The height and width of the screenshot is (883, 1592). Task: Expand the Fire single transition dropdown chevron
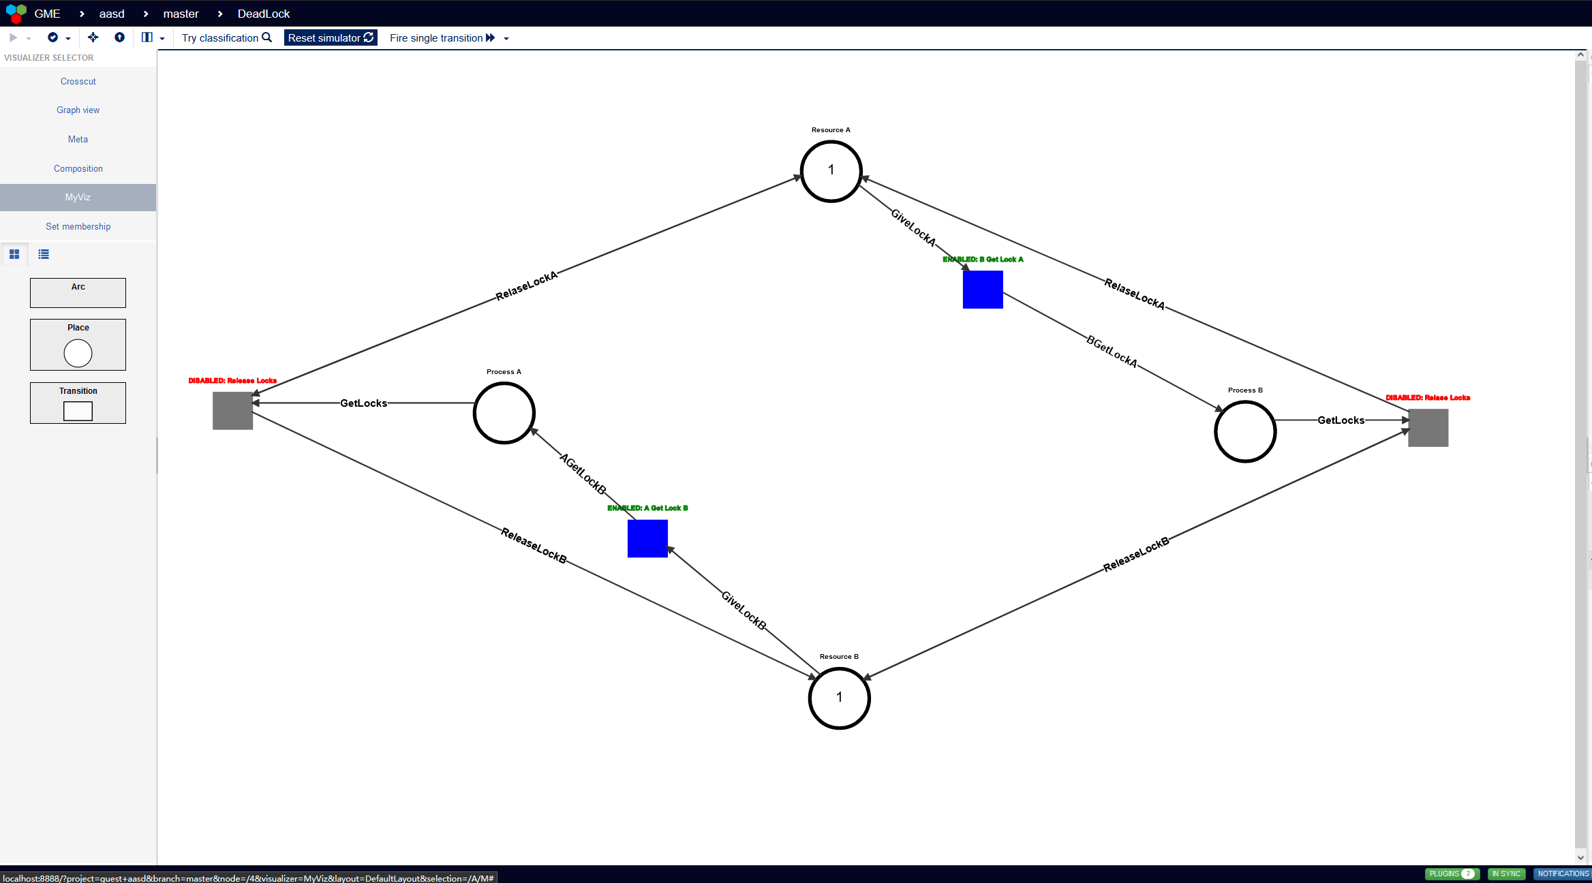click(505, 38)
